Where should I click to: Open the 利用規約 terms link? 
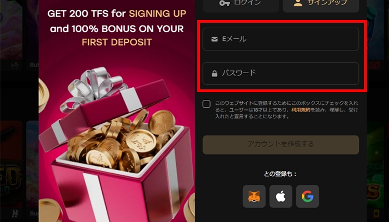click(x=301, y=110)
